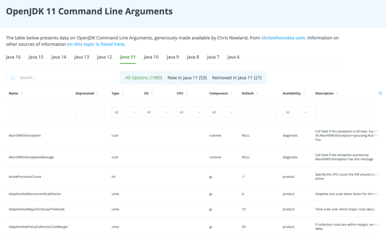386x241 pixels.
Task: Click 'Time scale over which major costs decay'
Action: (x=345, y=209)
